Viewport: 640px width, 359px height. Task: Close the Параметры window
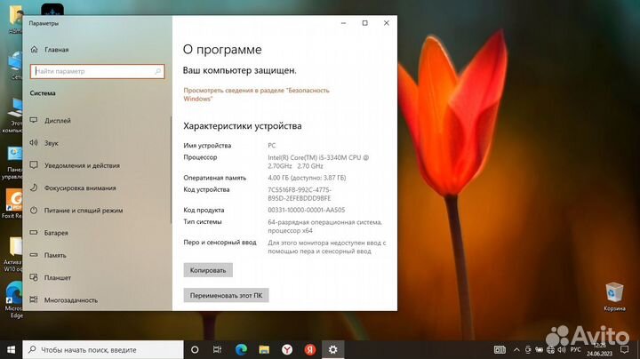(386, 23)
